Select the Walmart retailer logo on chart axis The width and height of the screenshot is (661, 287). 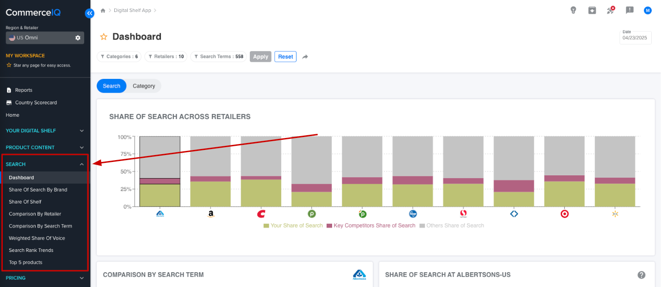(x=615, y=214)
